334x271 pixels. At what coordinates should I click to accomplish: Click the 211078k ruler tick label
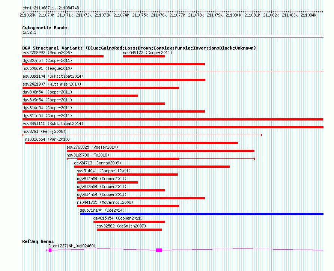coord(196,15)
